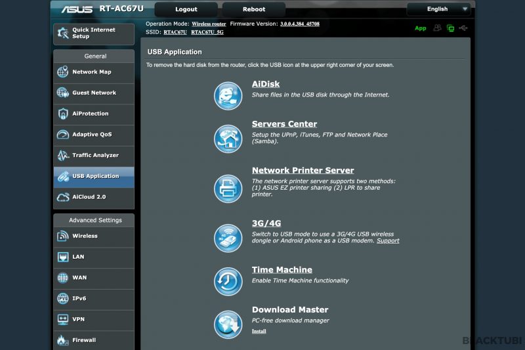Select the Wireless label under Advanced Settings
This screenshot has width=525, height=350.
[85, 236]
